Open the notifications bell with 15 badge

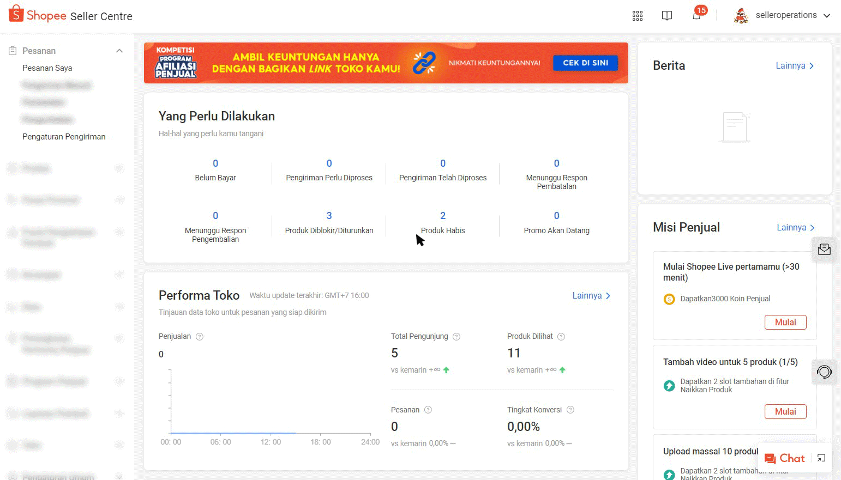coord(696,16)
